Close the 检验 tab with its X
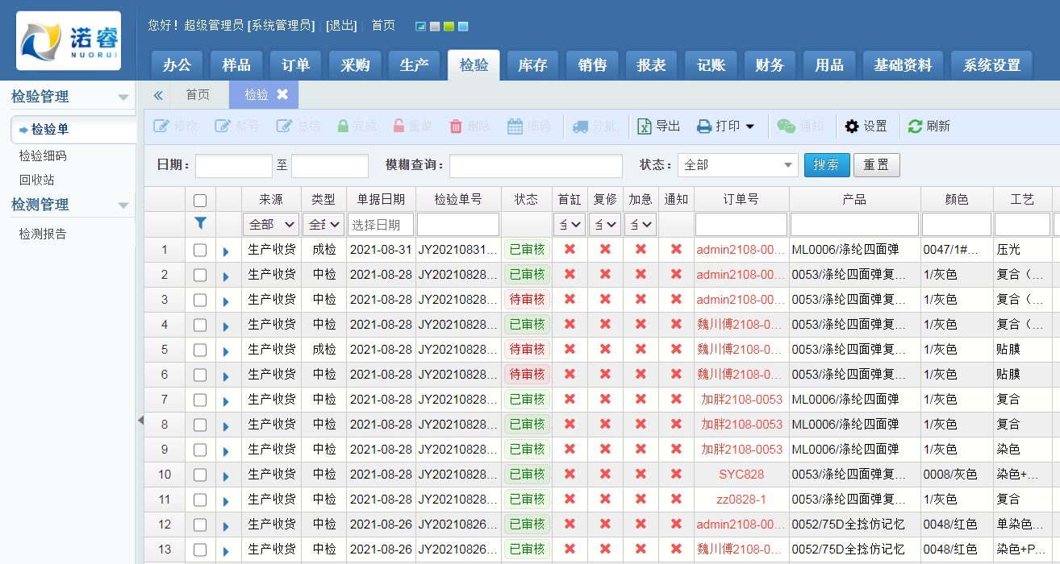 coord(282,94)
